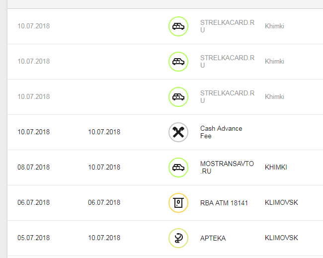Viewport: 323px width, 258px height.
Task: Click the middle STRELKACARD.RU car icon
Action: pos(178,62)
